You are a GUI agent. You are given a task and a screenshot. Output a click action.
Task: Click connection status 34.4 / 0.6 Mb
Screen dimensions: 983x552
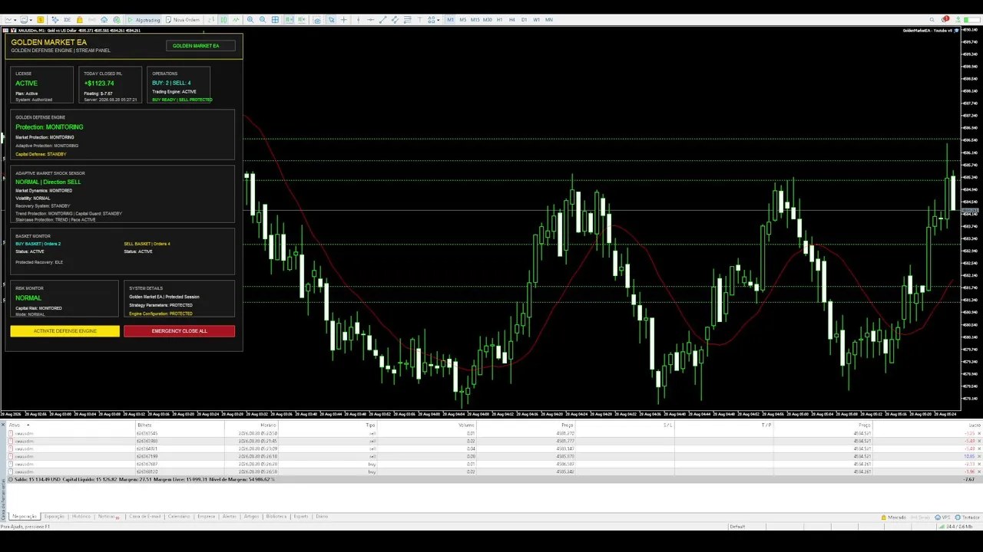pos(957,527)
